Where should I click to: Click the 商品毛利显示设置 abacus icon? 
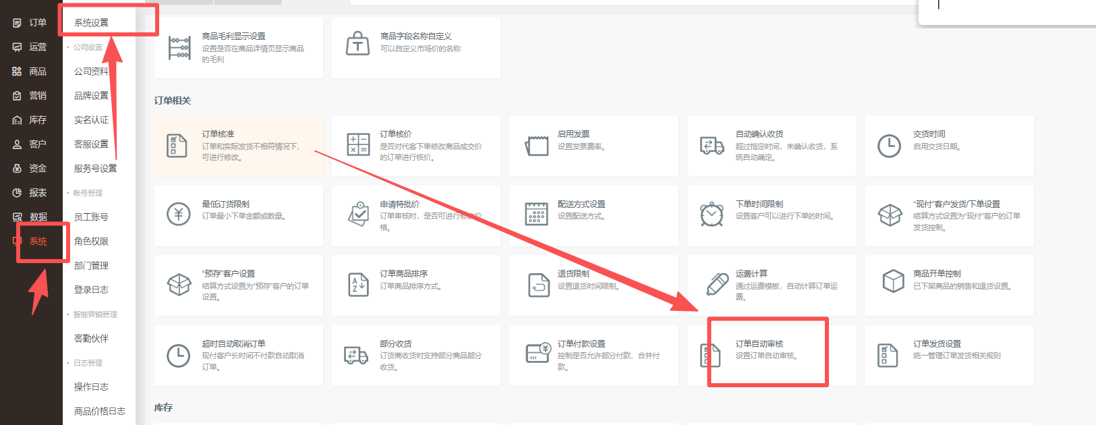point(179,48)
